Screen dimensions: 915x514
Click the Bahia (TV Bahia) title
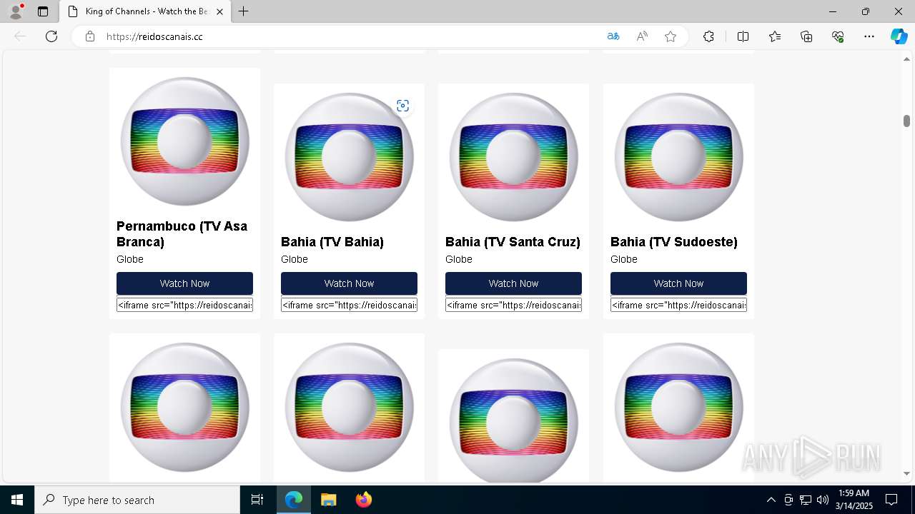point(332,242)
